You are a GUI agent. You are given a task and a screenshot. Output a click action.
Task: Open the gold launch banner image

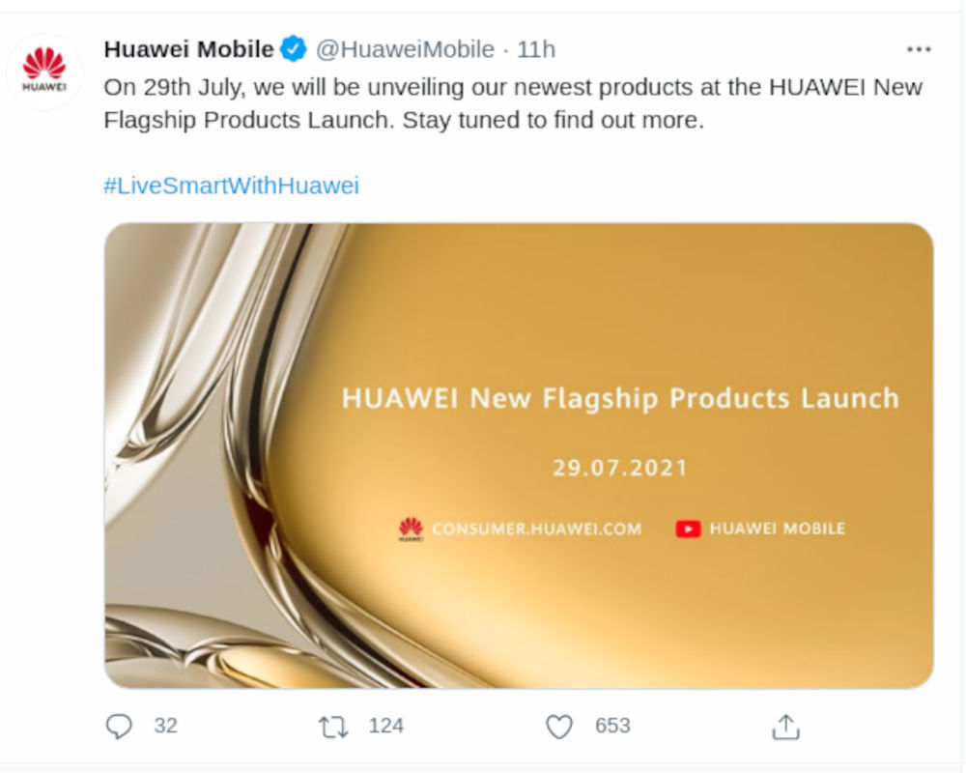519,455
